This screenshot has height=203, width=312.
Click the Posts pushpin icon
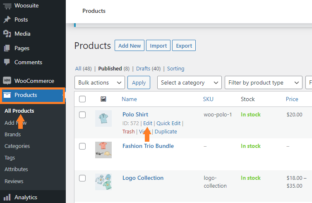click(x=7, y=19)
